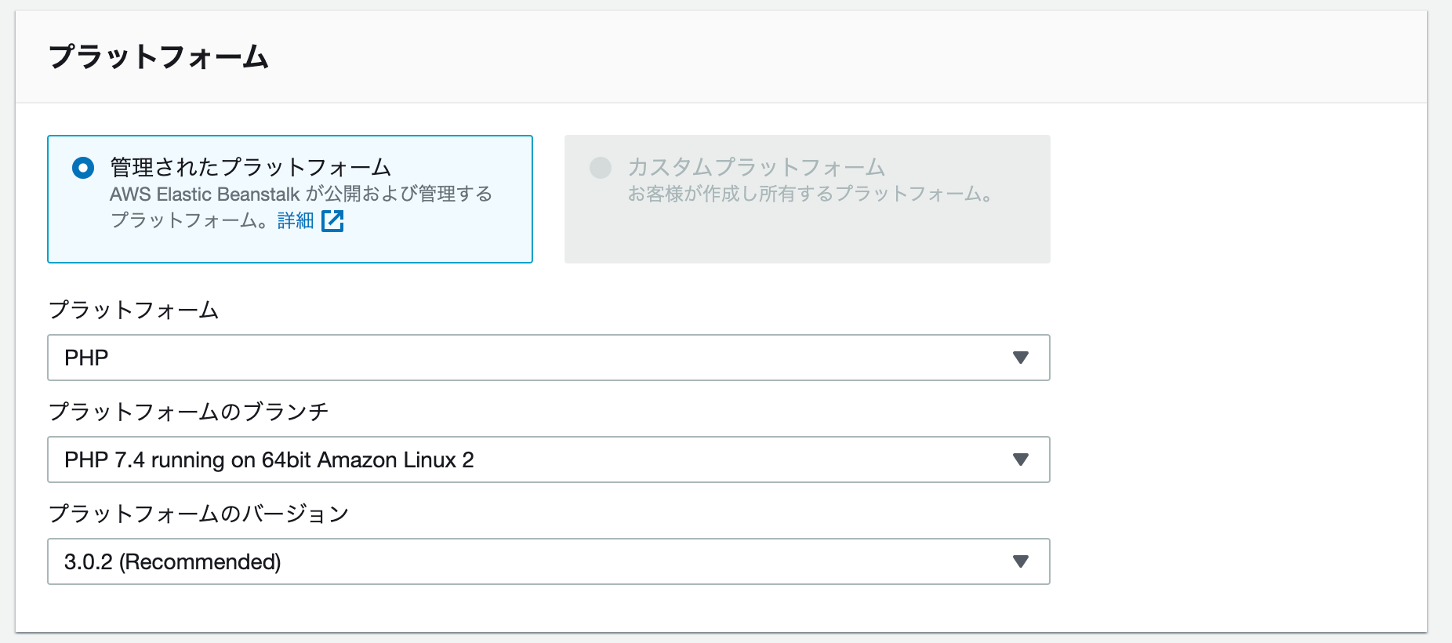Click the filled radio circle for managed platform
The image size is (1452, 643).
pyautogui.click(x=82, y=167)
